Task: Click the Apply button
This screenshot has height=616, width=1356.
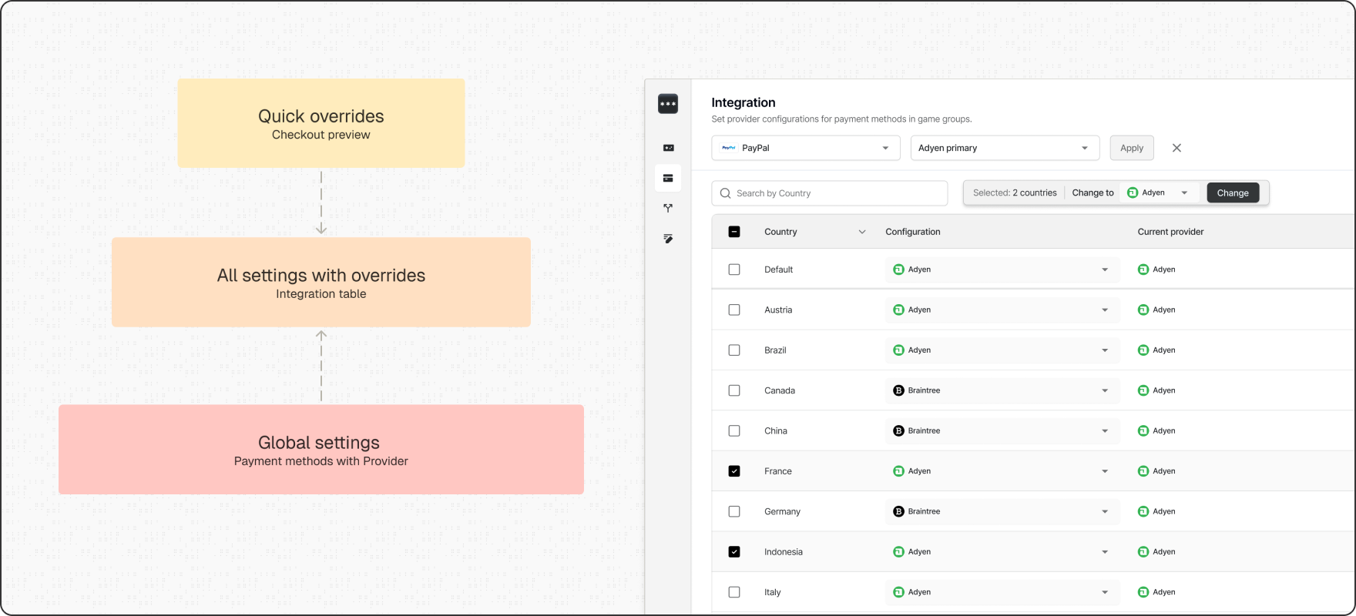Action: click(x=1132, y=148)
